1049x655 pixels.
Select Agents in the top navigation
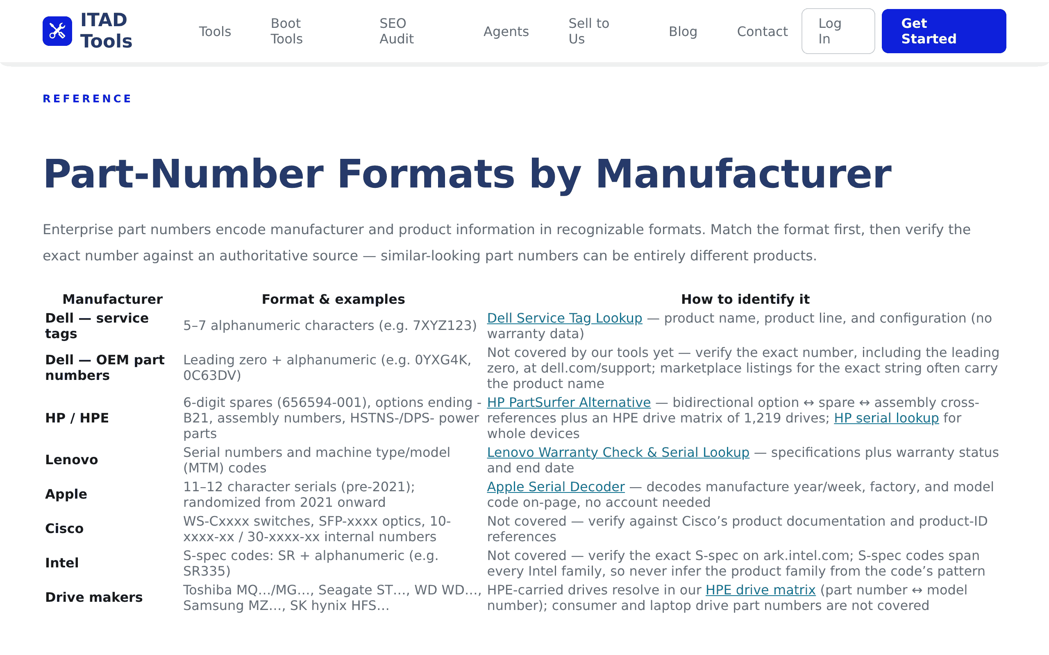tap(506, 31)
